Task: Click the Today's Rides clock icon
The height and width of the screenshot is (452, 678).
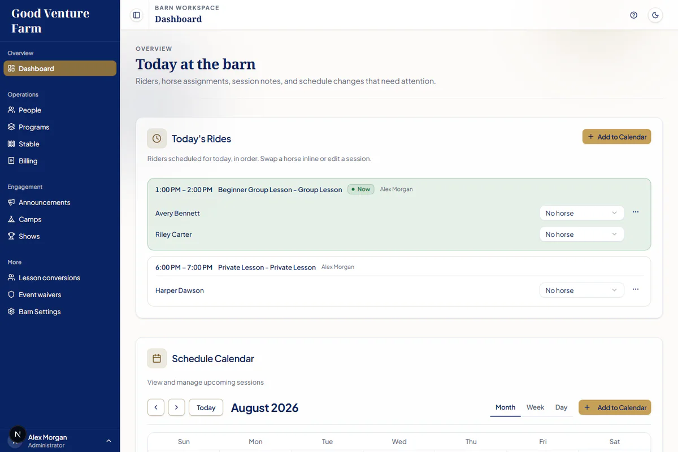Action: (x=157, y=138)
